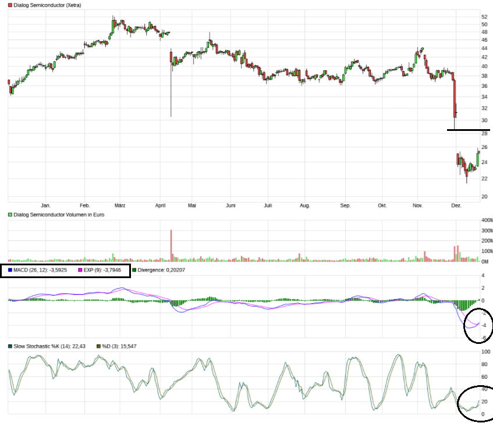Viewport: 493px width, 423px height.
Task: Click the 'Mai' month label
Action: [x=192, y=205]
